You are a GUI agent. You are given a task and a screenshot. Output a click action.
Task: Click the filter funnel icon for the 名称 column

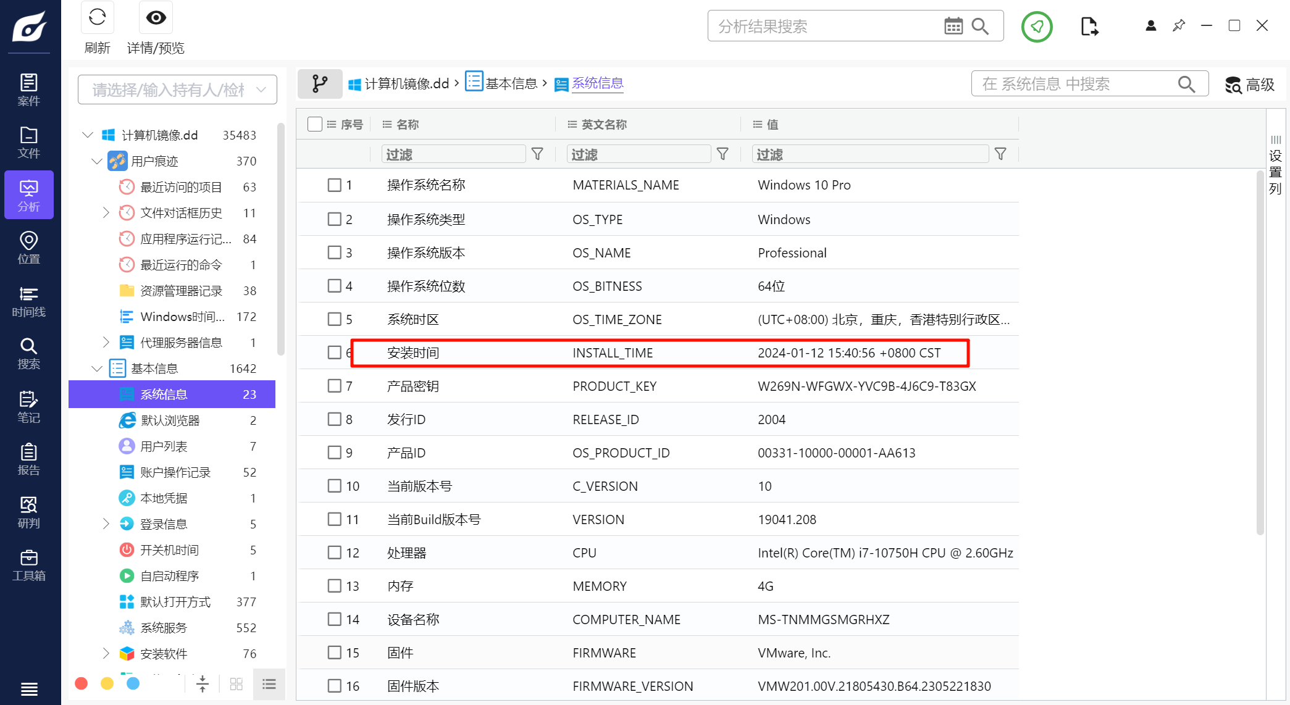537,154
